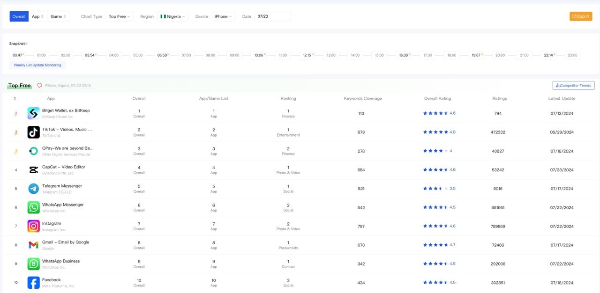
Task: Switch to the App tab
Action: coord(37,16)
